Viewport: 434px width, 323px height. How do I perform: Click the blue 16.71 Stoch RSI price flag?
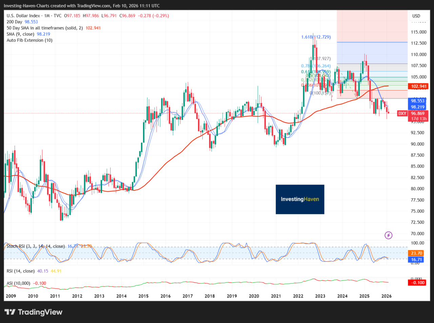(416, 259)
